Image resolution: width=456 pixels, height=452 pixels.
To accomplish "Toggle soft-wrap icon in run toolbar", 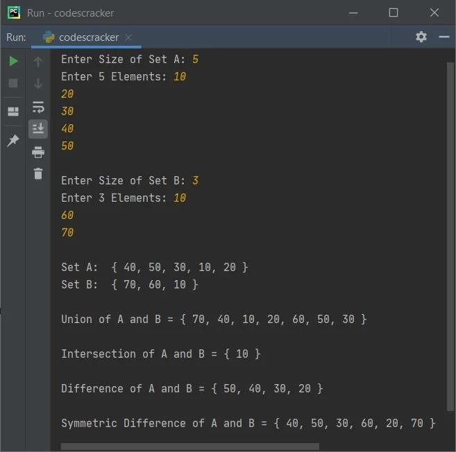I will click(x=38, y=107).
